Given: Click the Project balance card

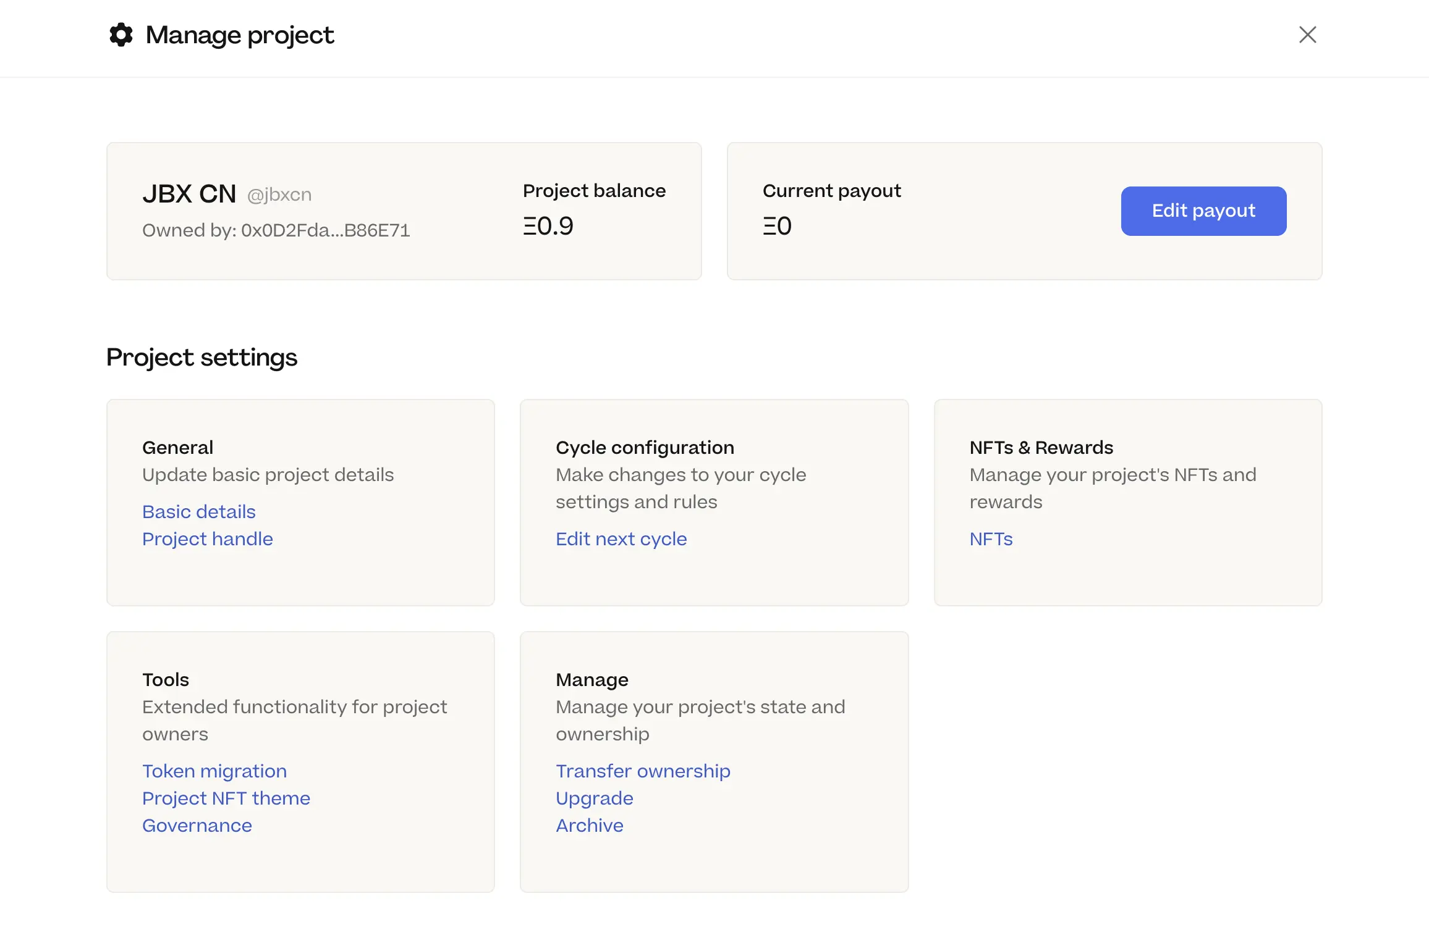Looking at the screenshot, I should click(594, 210).
